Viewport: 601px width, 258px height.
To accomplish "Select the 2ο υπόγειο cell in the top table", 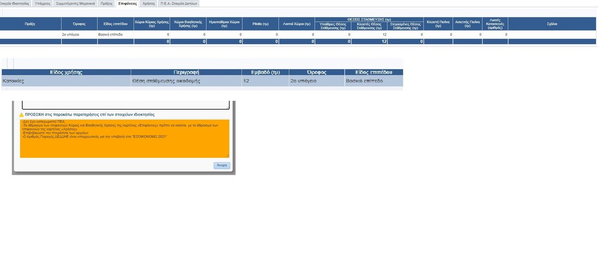I will point(79,34).
